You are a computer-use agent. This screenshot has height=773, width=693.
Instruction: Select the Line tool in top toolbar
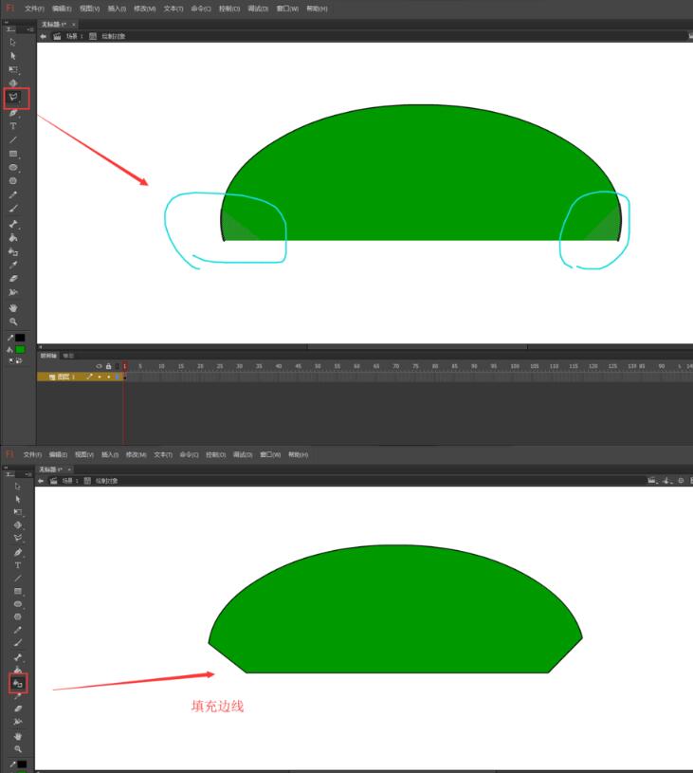[x=13, y=139]
